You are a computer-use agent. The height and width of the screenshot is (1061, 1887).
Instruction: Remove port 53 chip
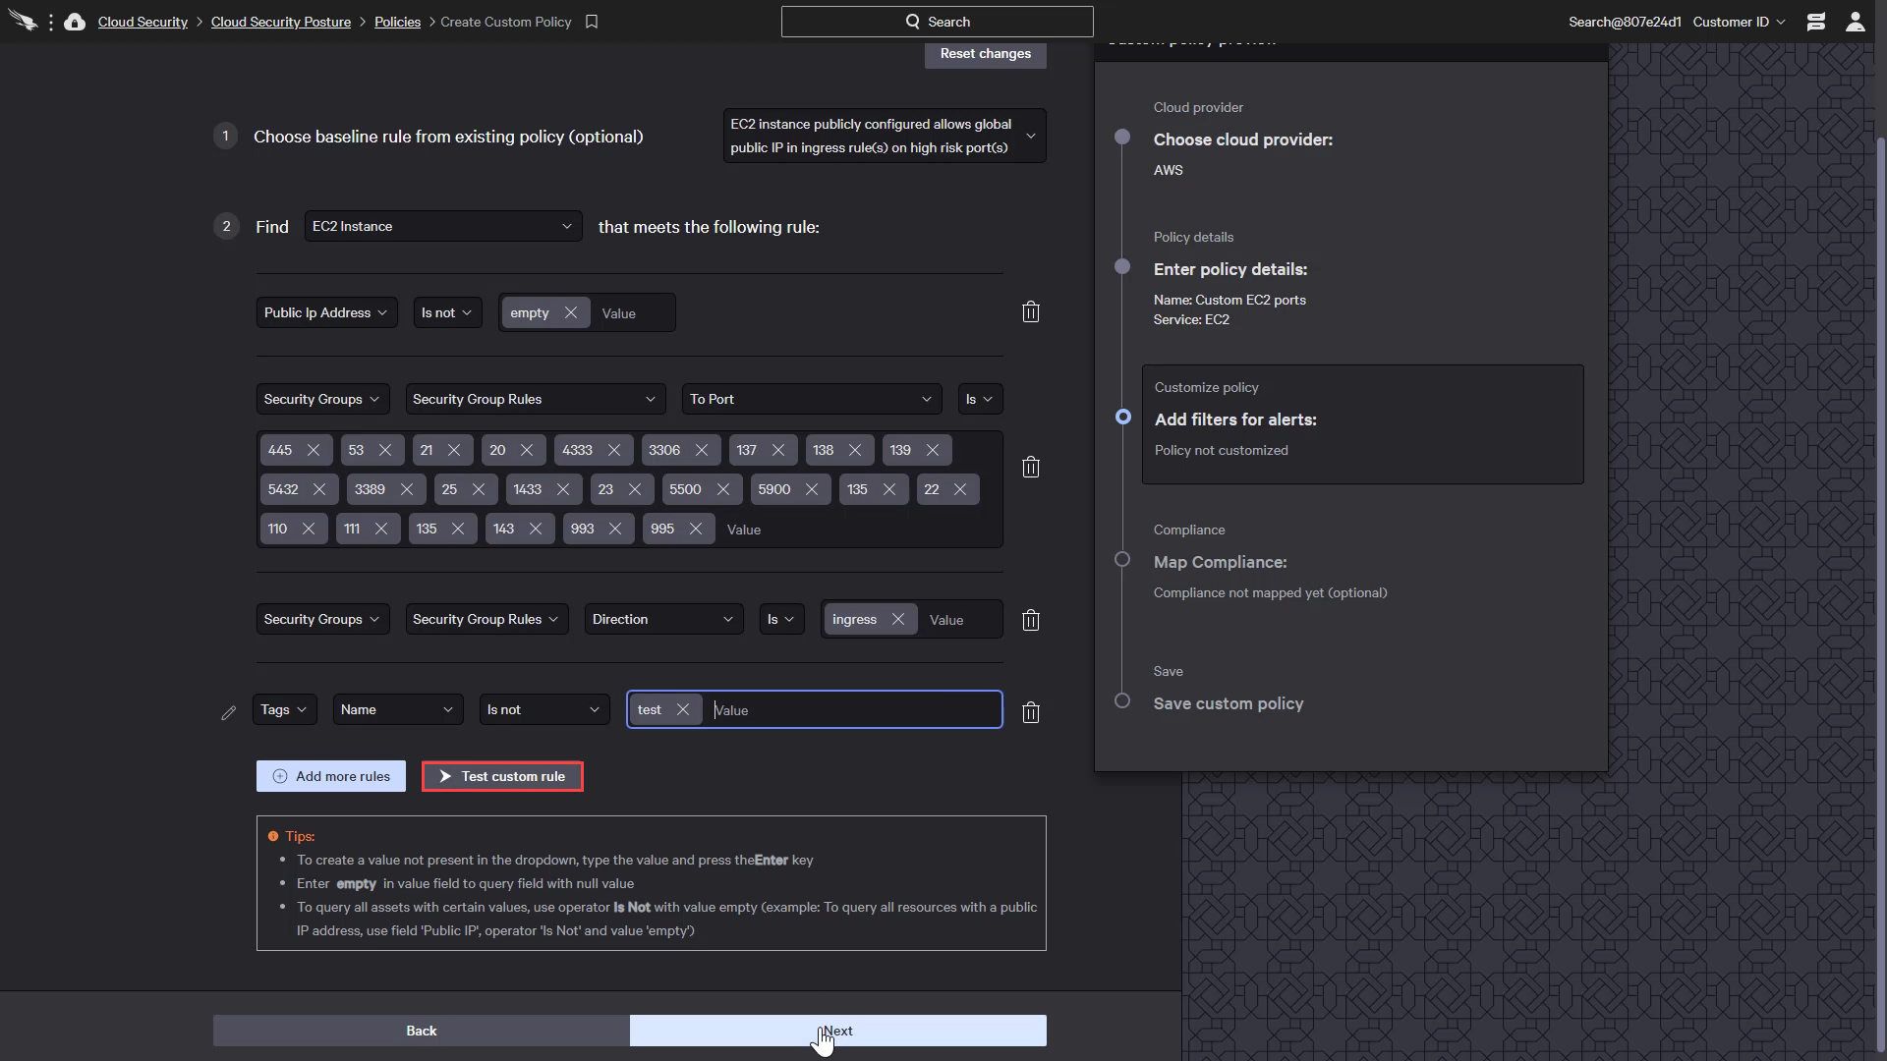[x=385, y=450]
